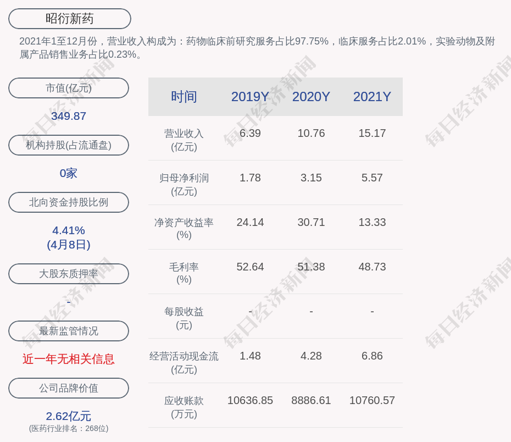Click the 每股收益(元) row label
Viewport: 511px width, 442px height.
coord(184,318)
